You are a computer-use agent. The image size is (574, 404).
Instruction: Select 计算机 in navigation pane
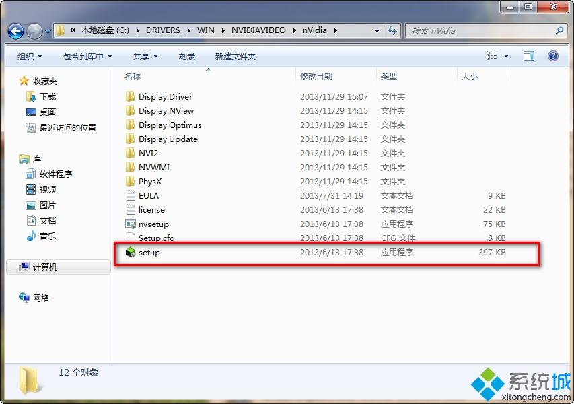(59, 267)
